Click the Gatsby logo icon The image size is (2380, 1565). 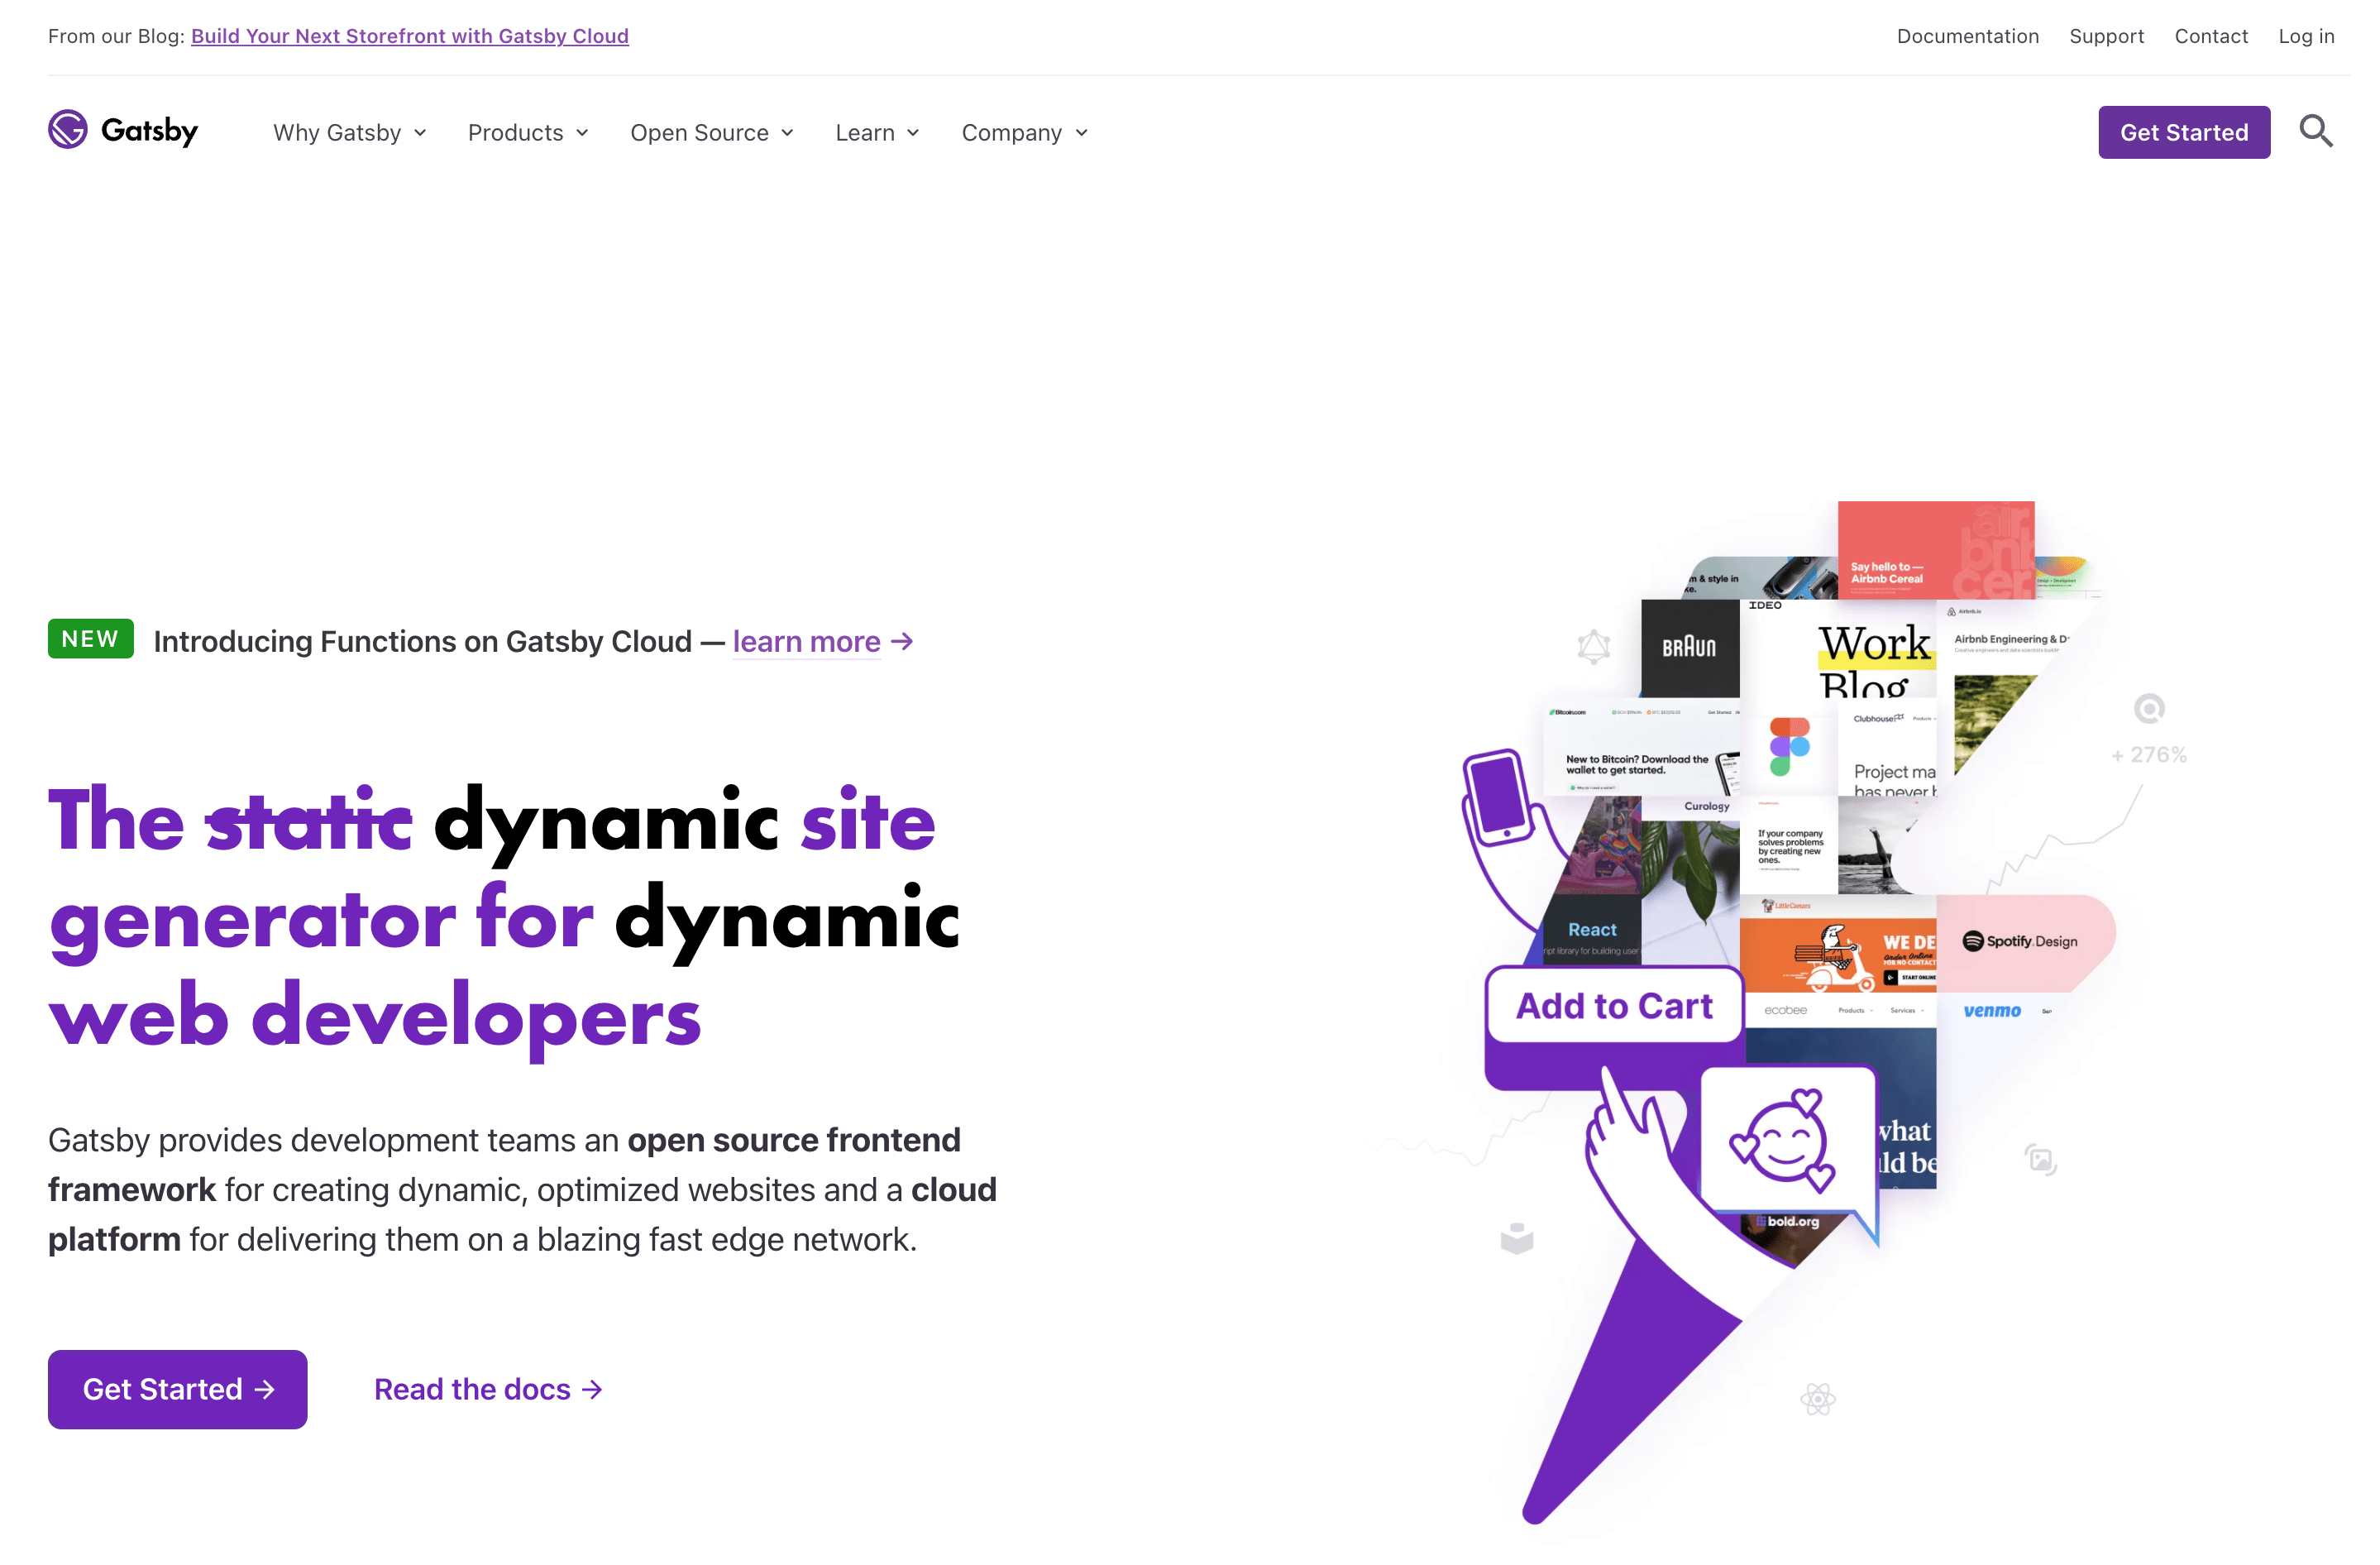tap(68, 130)
